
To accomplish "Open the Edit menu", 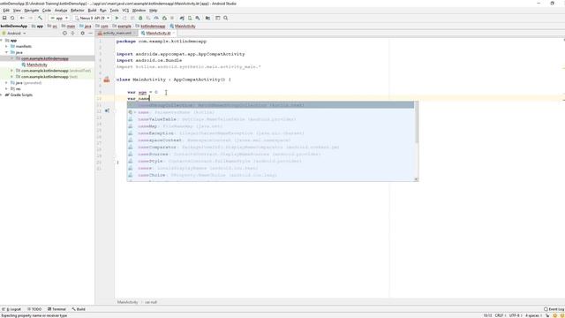I will click(x=6, y=11).
